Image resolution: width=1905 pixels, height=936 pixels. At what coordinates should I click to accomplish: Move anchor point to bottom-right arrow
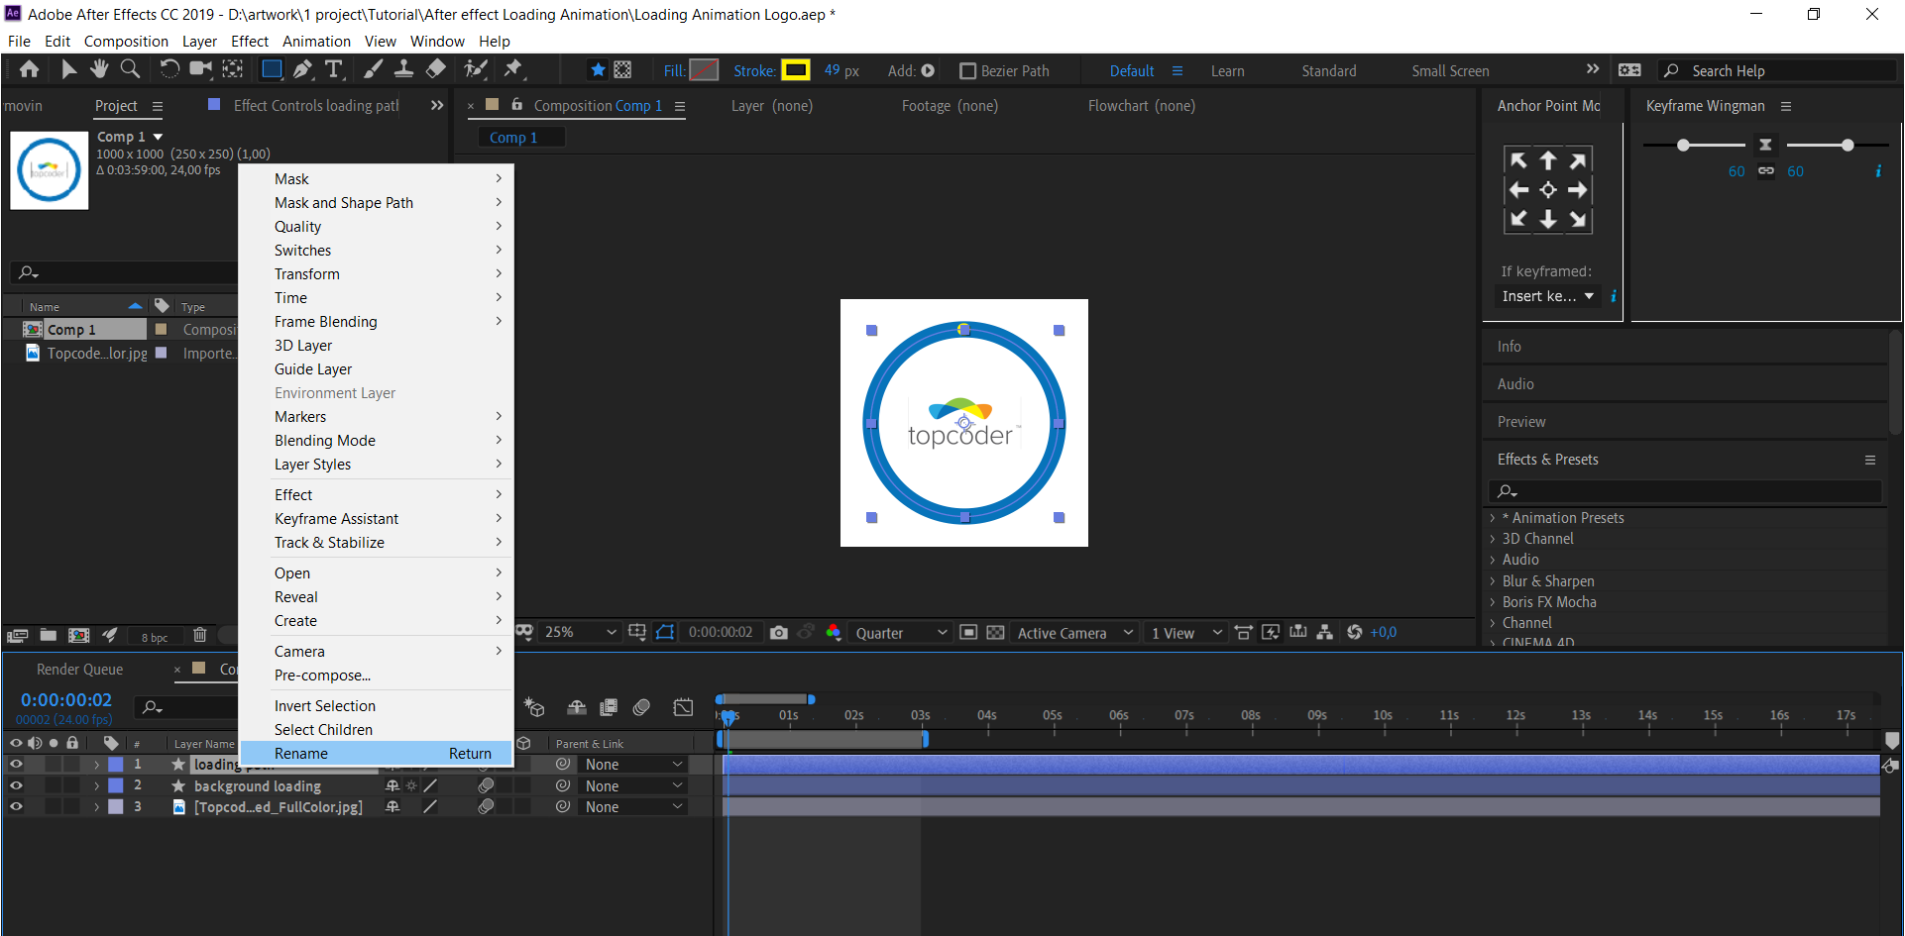coord(1578,220)
